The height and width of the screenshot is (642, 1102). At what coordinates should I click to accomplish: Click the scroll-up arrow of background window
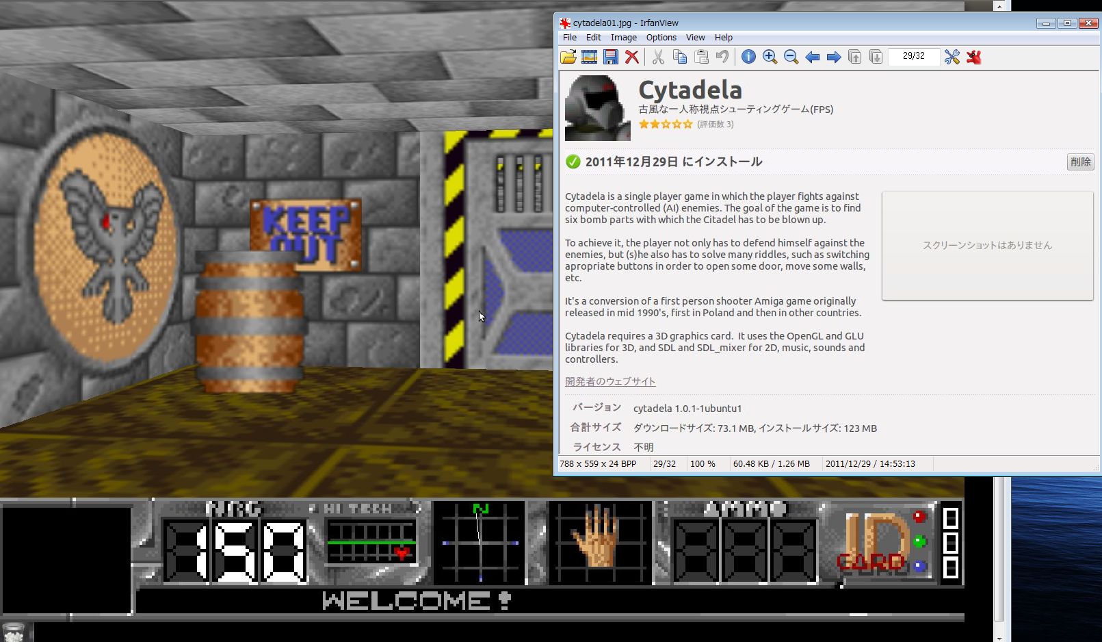pos(999,5)
